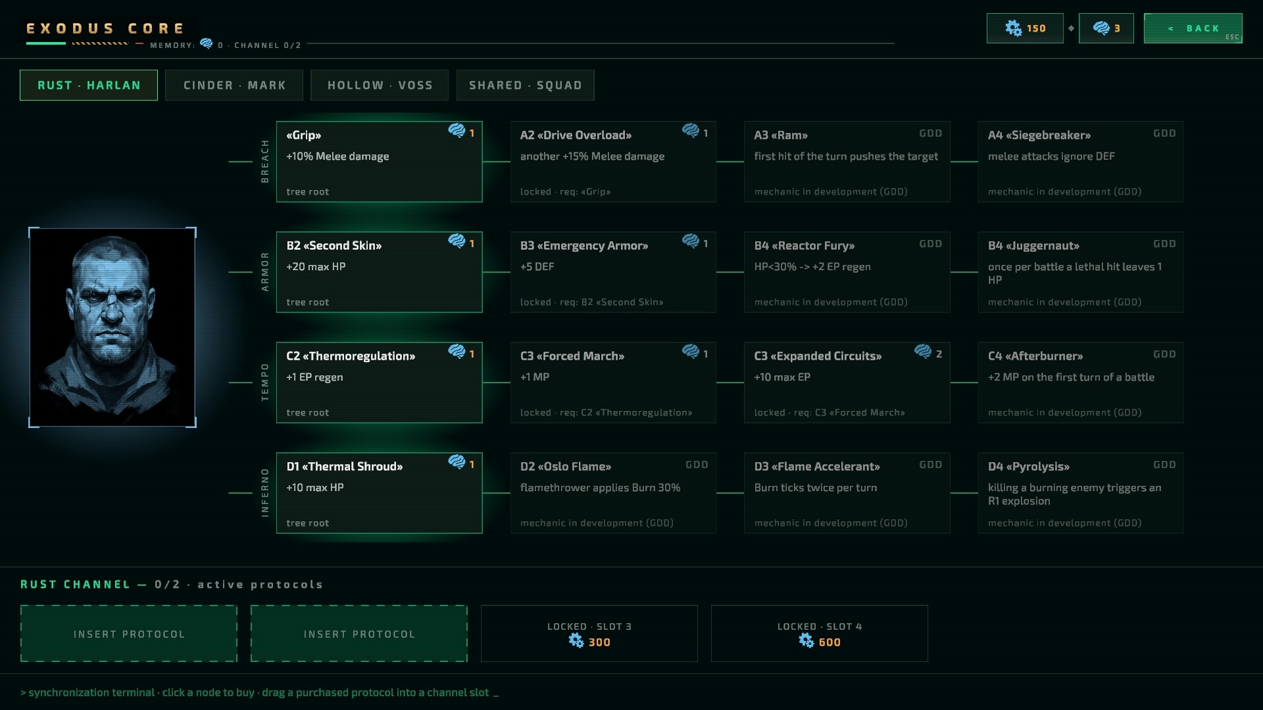Select the first Insert Protocol slot

tap(129, 634)
